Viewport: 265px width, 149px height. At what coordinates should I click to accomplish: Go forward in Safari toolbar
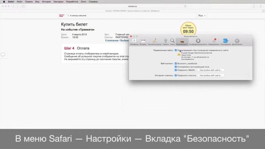pyautogui.click(x=17, y=6)
